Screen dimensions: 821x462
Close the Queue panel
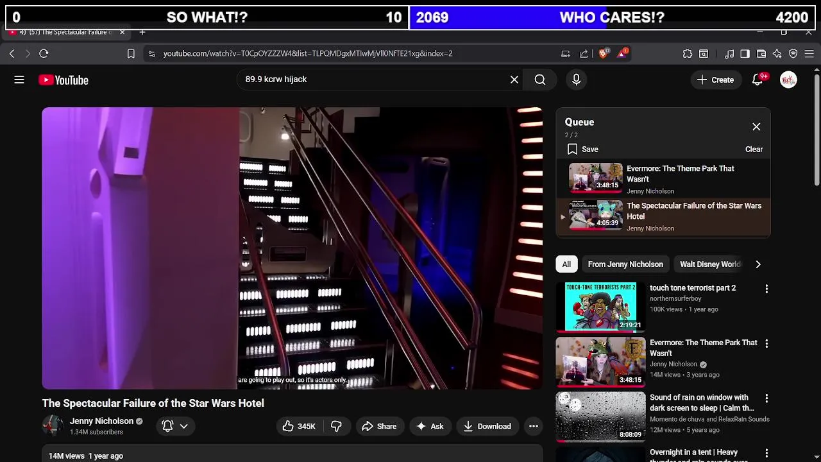point(756,126)
